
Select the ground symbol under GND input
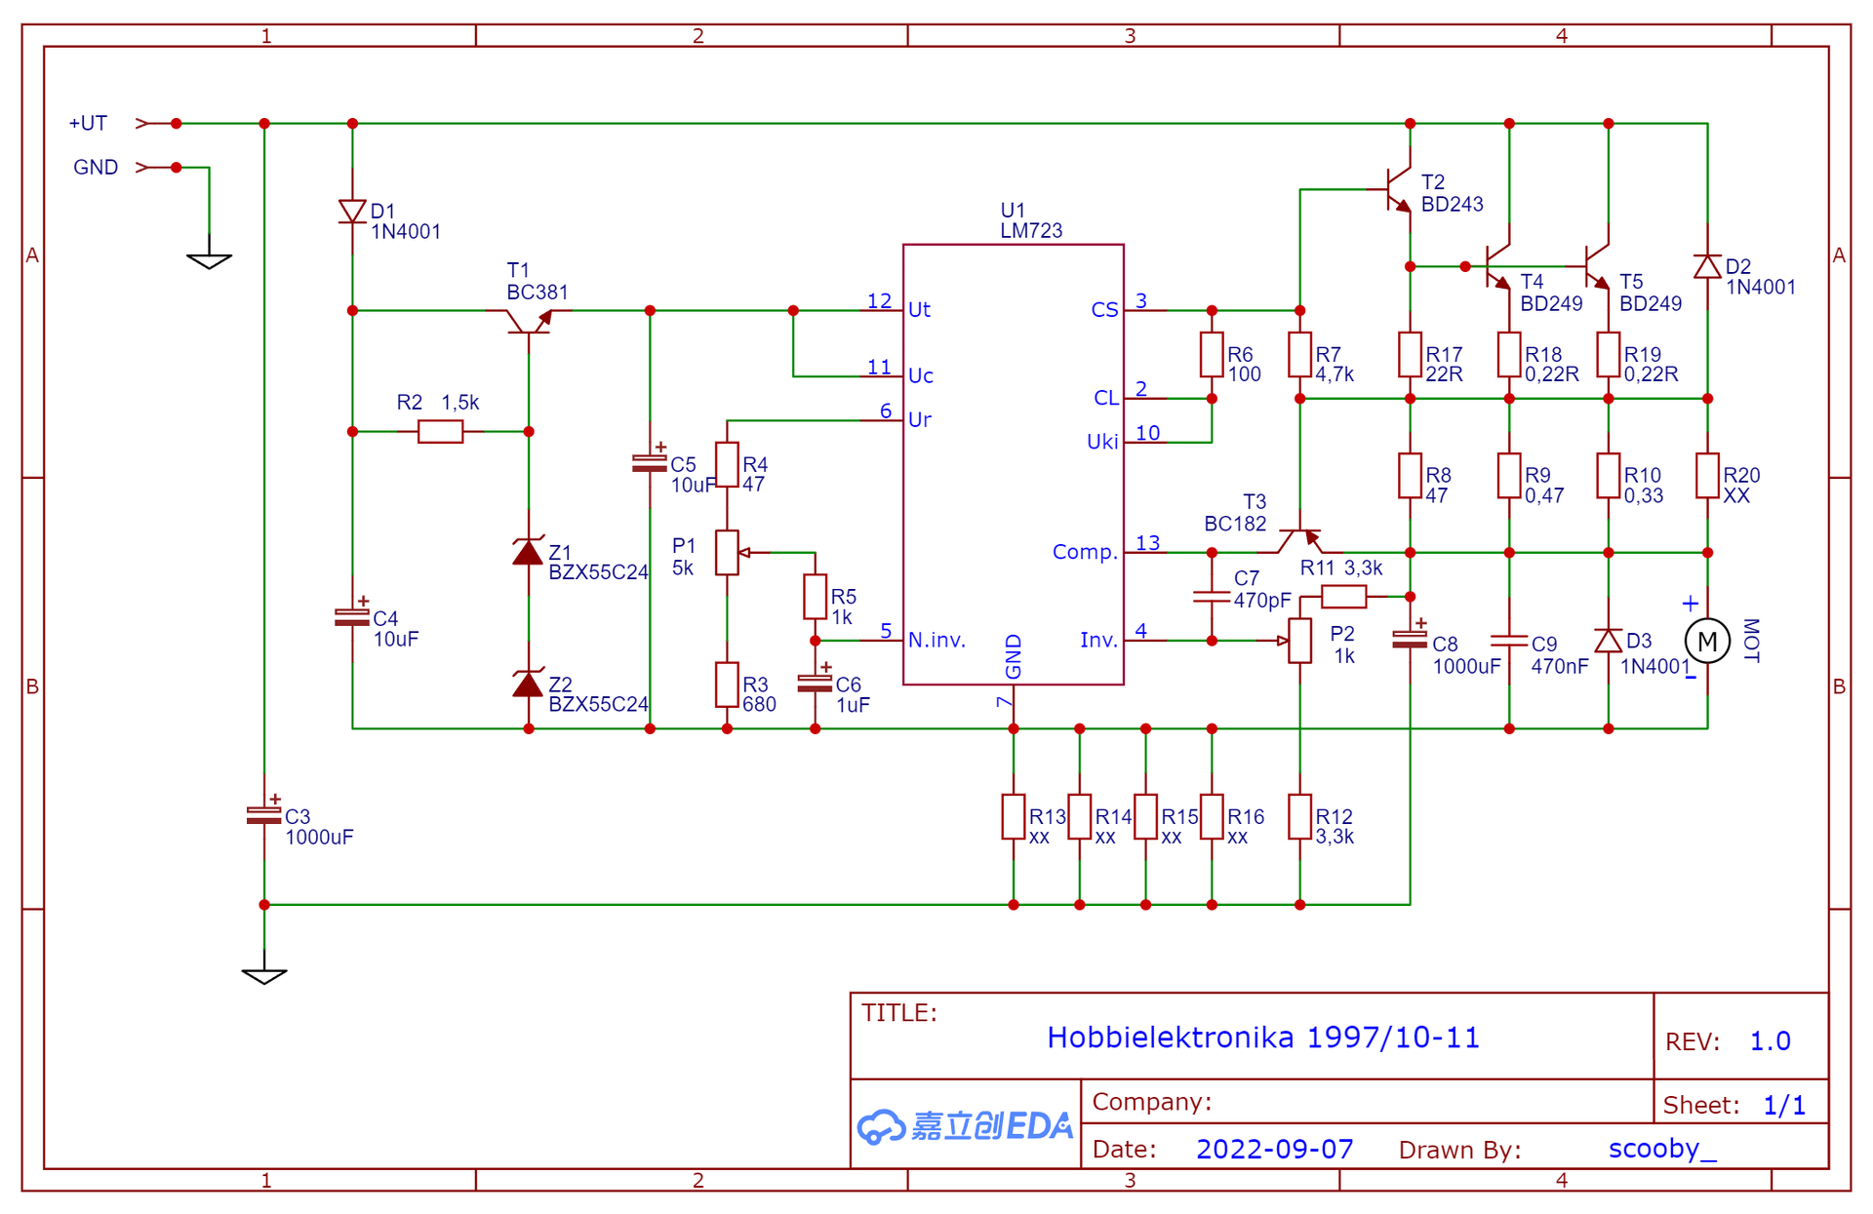pos(209,259)
